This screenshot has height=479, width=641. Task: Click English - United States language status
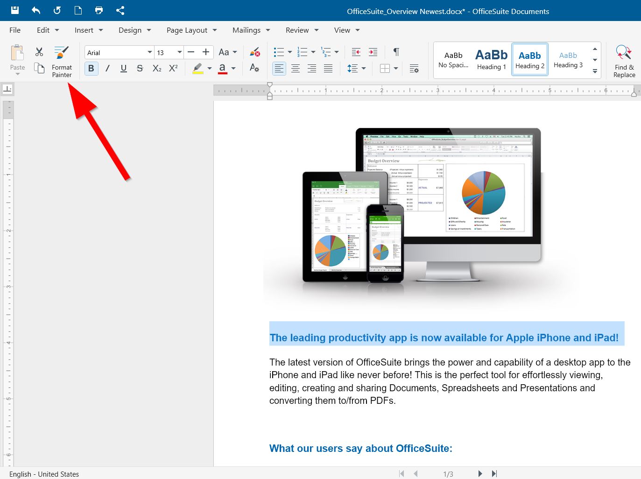pyautogui.click(x=44, y=474)
